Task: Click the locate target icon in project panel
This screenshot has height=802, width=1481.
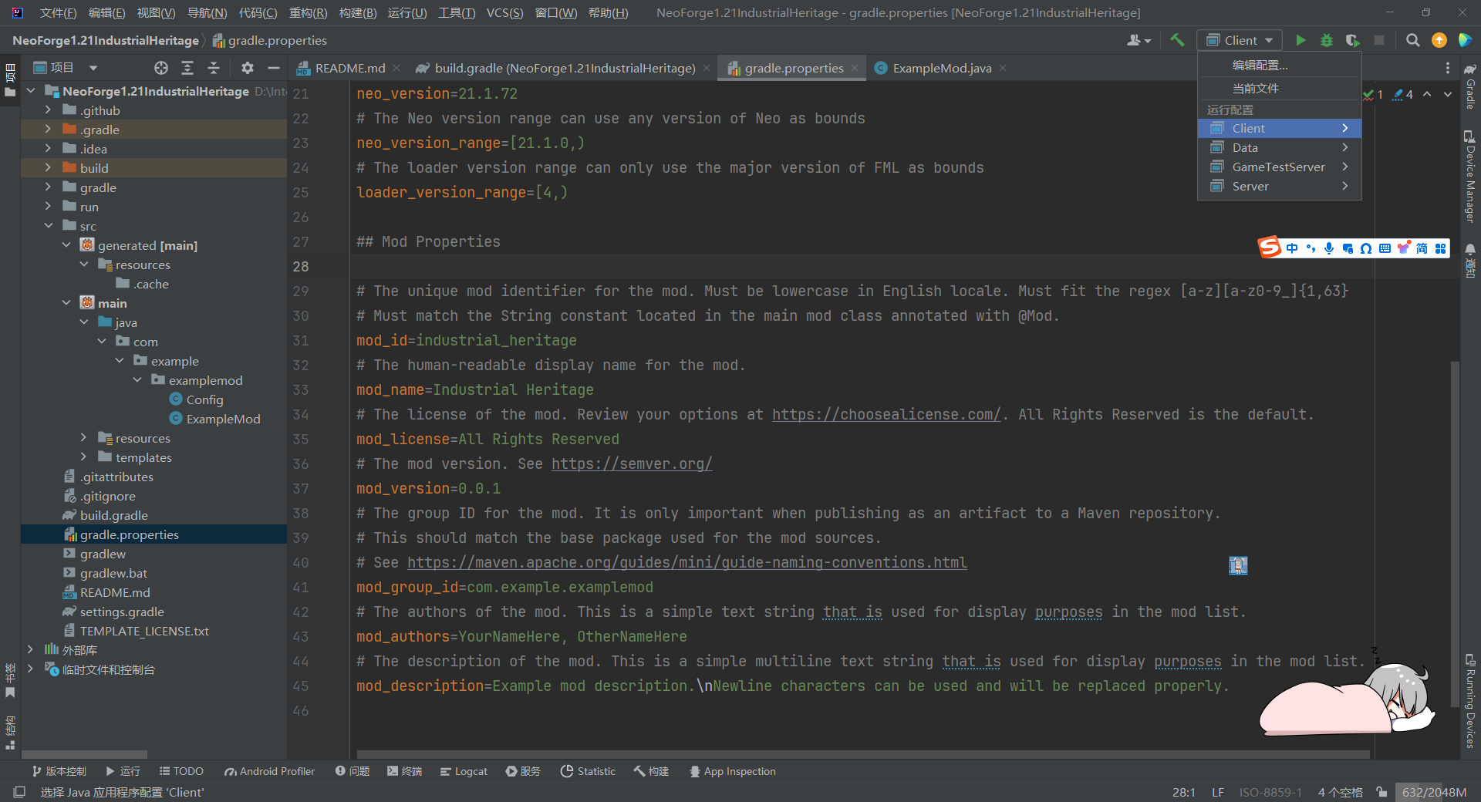Action: 160,68
